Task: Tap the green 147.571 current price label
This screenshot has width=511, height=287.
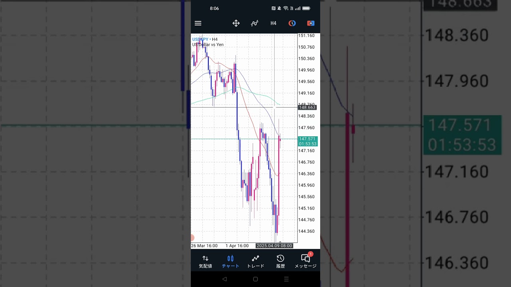Action: [x=307, y=141]
